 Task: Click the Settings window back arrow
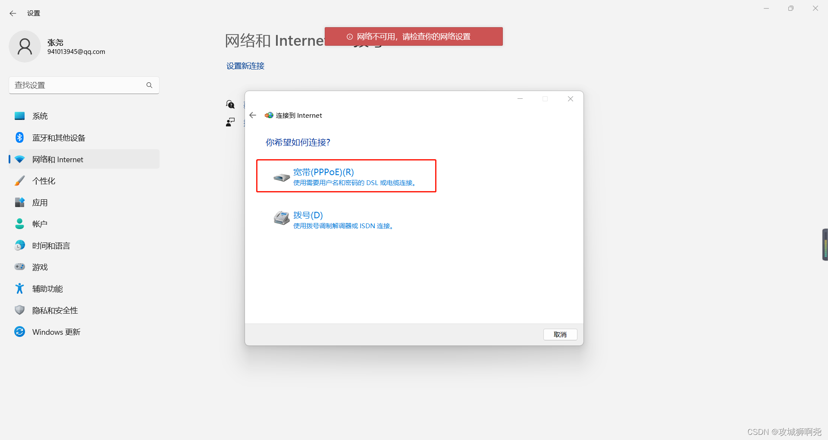[13, 13]
